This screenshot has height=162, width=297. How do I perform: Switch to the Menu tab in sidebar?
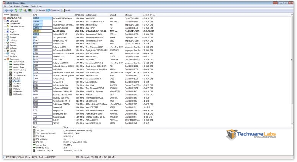coord(6,14)
